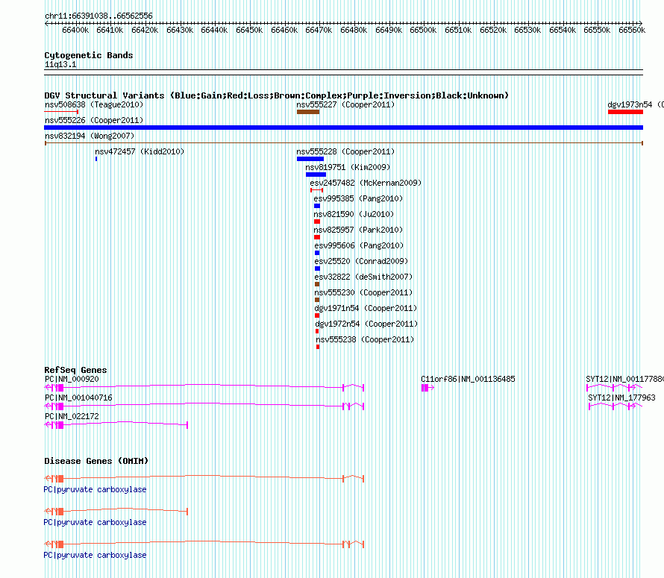Select the C11orf86 gene arrow glyph
664x578 pixels.
(x=427, y=388)
